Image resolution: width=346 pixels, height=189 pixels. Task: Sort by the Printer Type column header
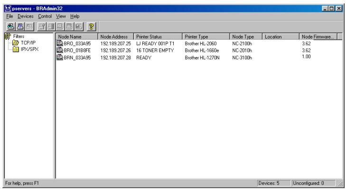click(x=206, y=37)
